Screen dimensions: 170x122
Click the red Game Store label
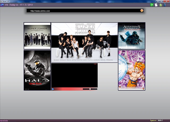(x=35, y=84)
